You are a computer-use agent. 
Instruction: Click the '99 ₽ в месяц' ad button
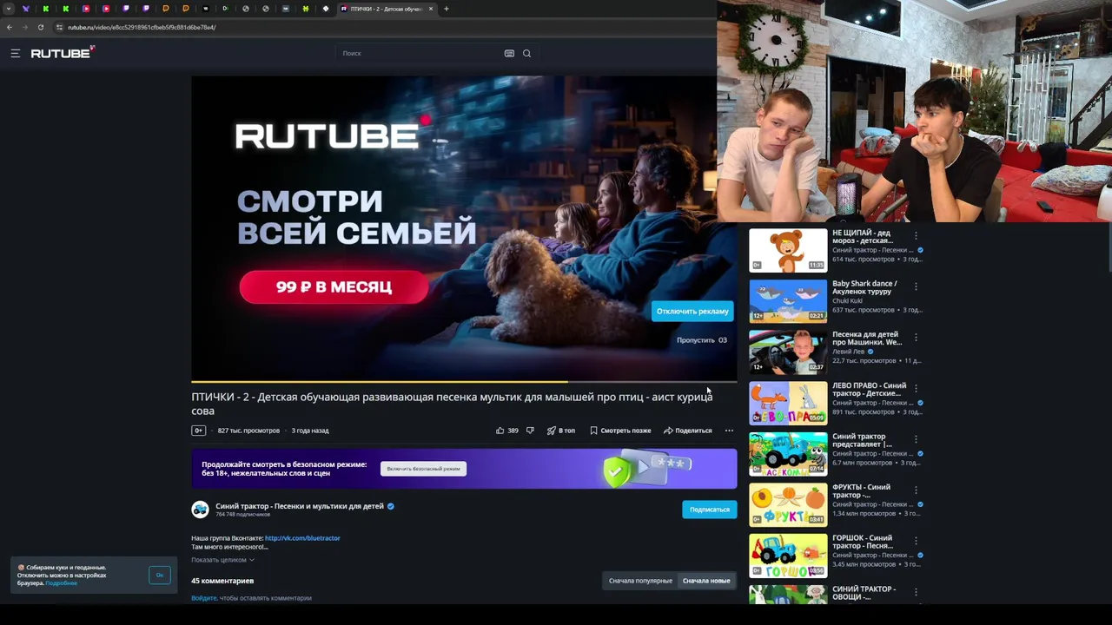click(x=334, y=287)
